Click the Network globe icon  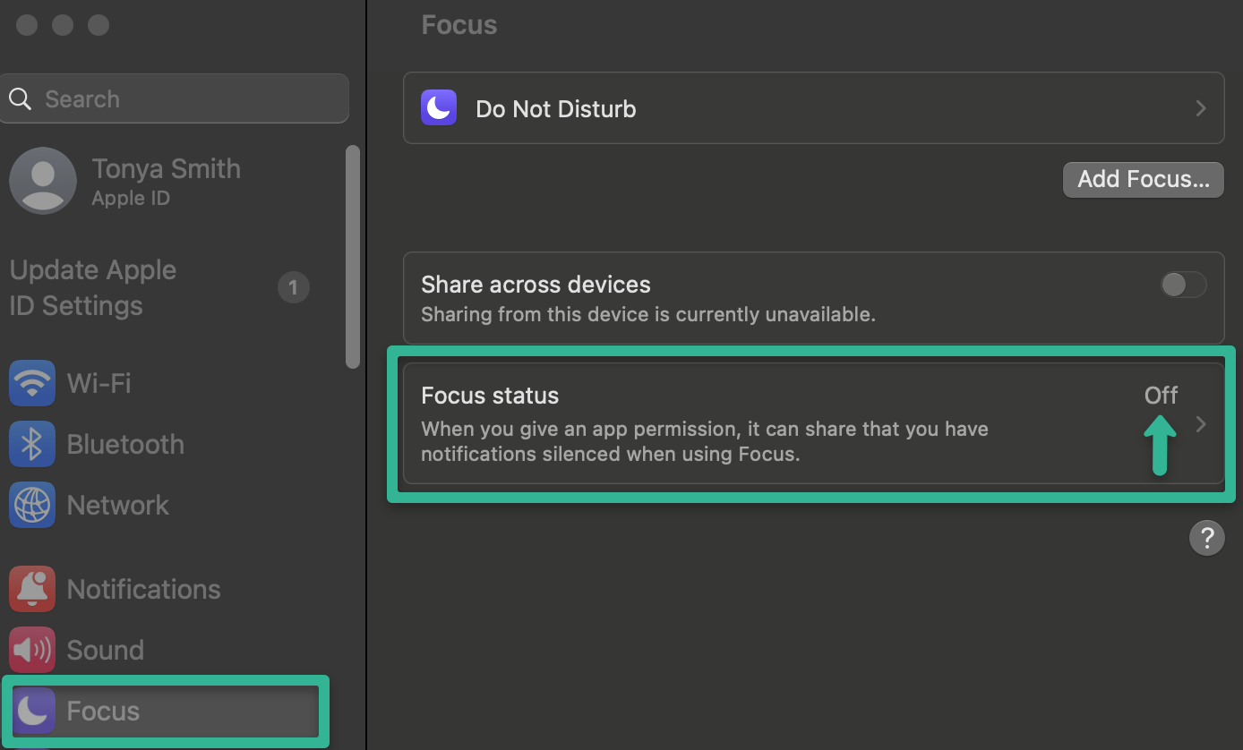point(31,505)
